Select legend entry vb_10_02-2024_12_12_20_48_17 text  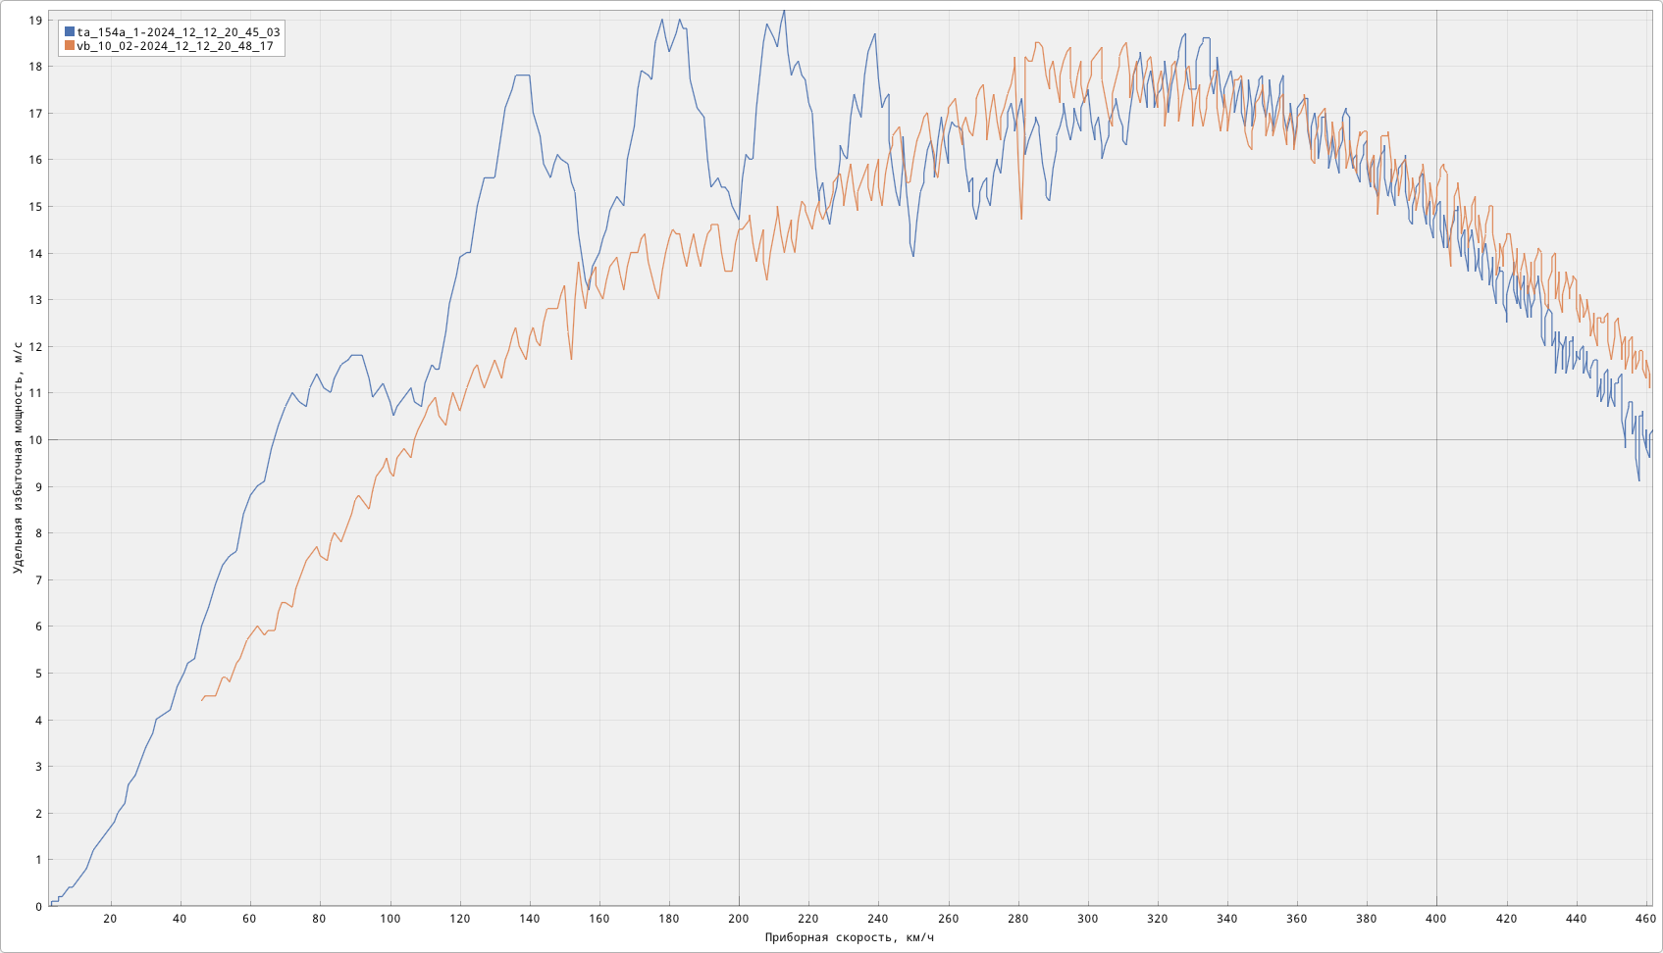[x=175, y=46]
